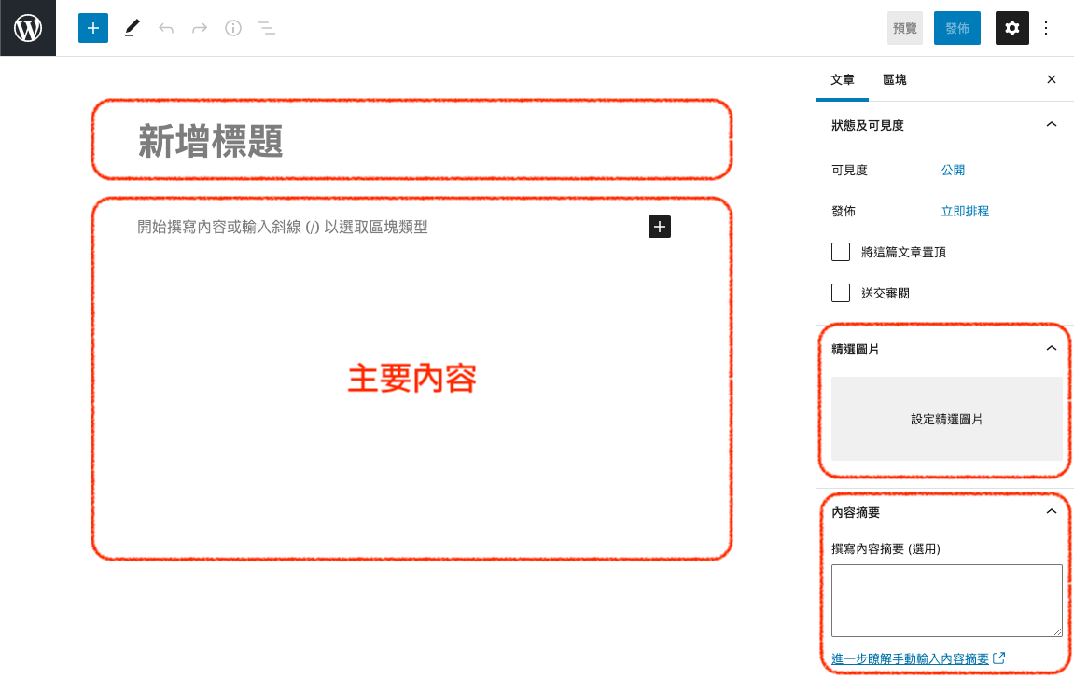Click the Undo arrow icon
The image size is (1074, 679).
click(x=166, y=28)
